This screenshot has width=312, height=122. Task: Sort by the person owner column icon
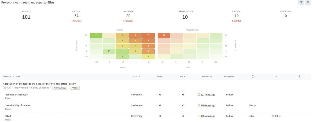299,77
